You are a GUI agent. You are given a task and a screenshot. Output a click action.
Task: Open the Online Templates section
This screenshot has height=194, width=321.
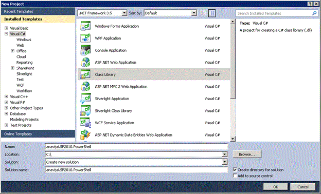(x=38, y=134)
